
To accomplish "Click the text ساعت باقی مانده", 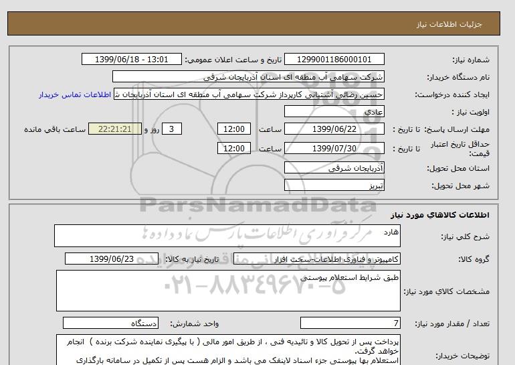I will pyautogui.click(x=55, y=129).
